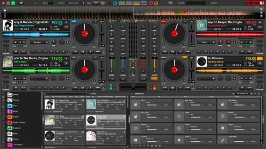Click the Kick sample pad icon
This screenshot has height=149, width=266.
(x=135, y=104)
